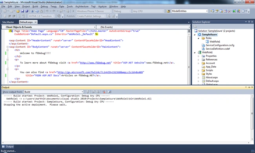255x153 pixels.
Task: Click the Save toolbar icon
Action: click(22, 11)
